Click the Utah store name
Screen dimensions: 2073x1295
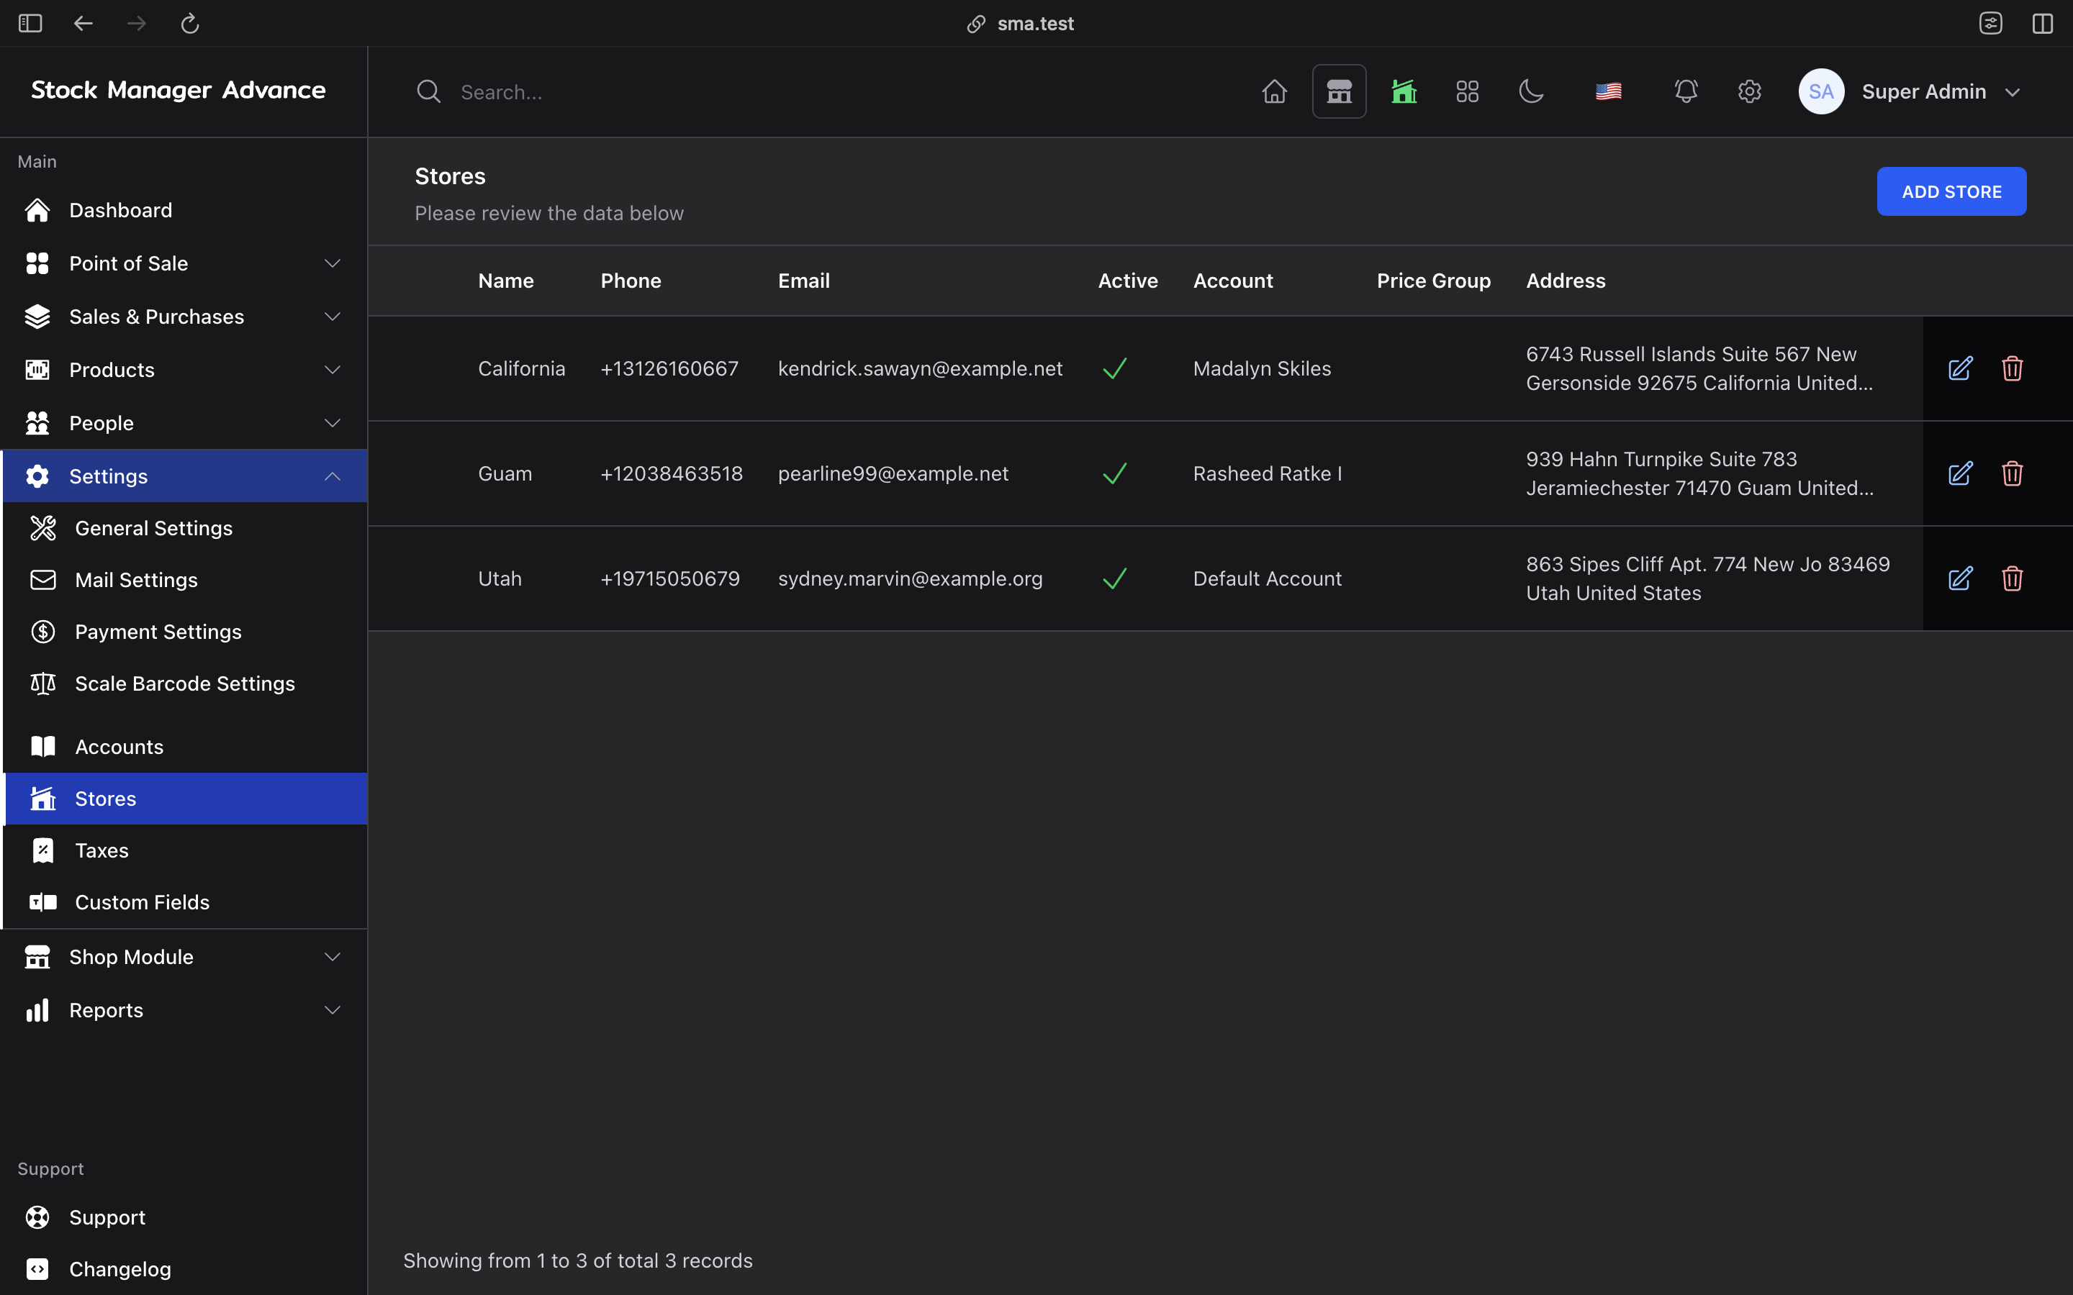(500, 579)
